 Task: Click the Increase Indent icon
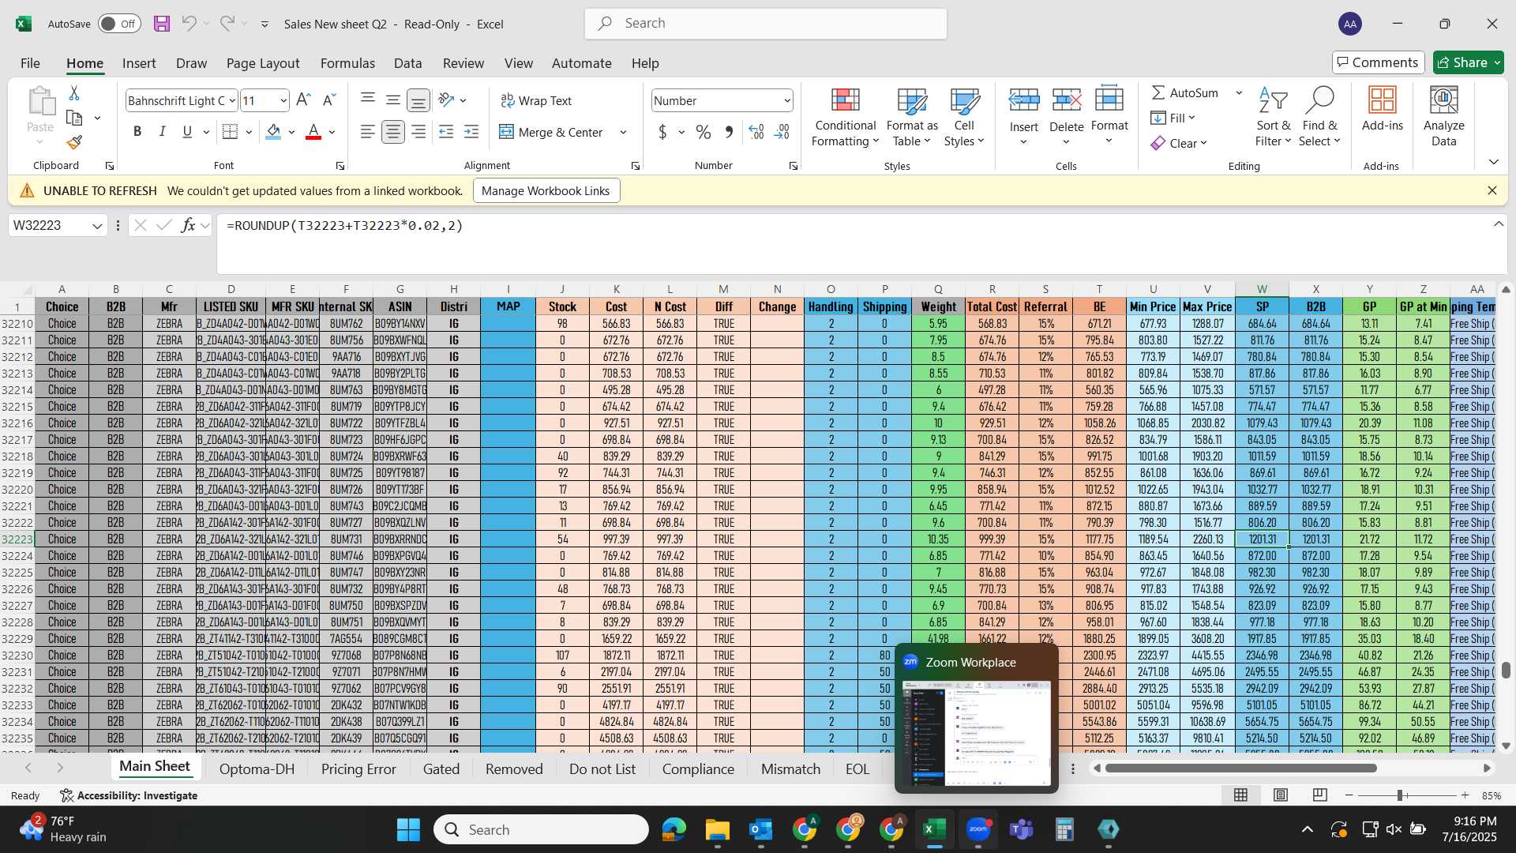coord(471,132)
